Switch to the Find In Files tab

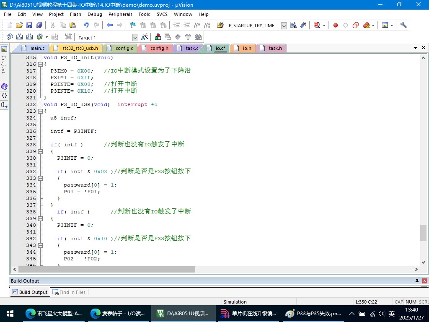(x=69, y=292)
